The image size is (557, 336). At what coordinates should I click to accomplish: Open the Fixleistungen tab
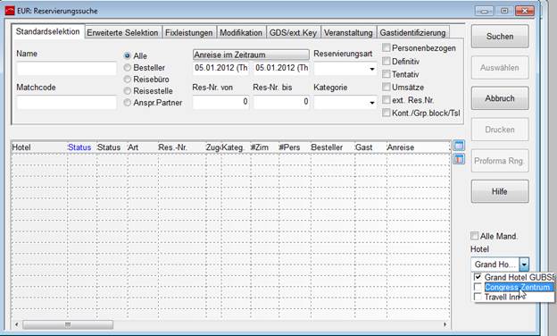point(189,33)
